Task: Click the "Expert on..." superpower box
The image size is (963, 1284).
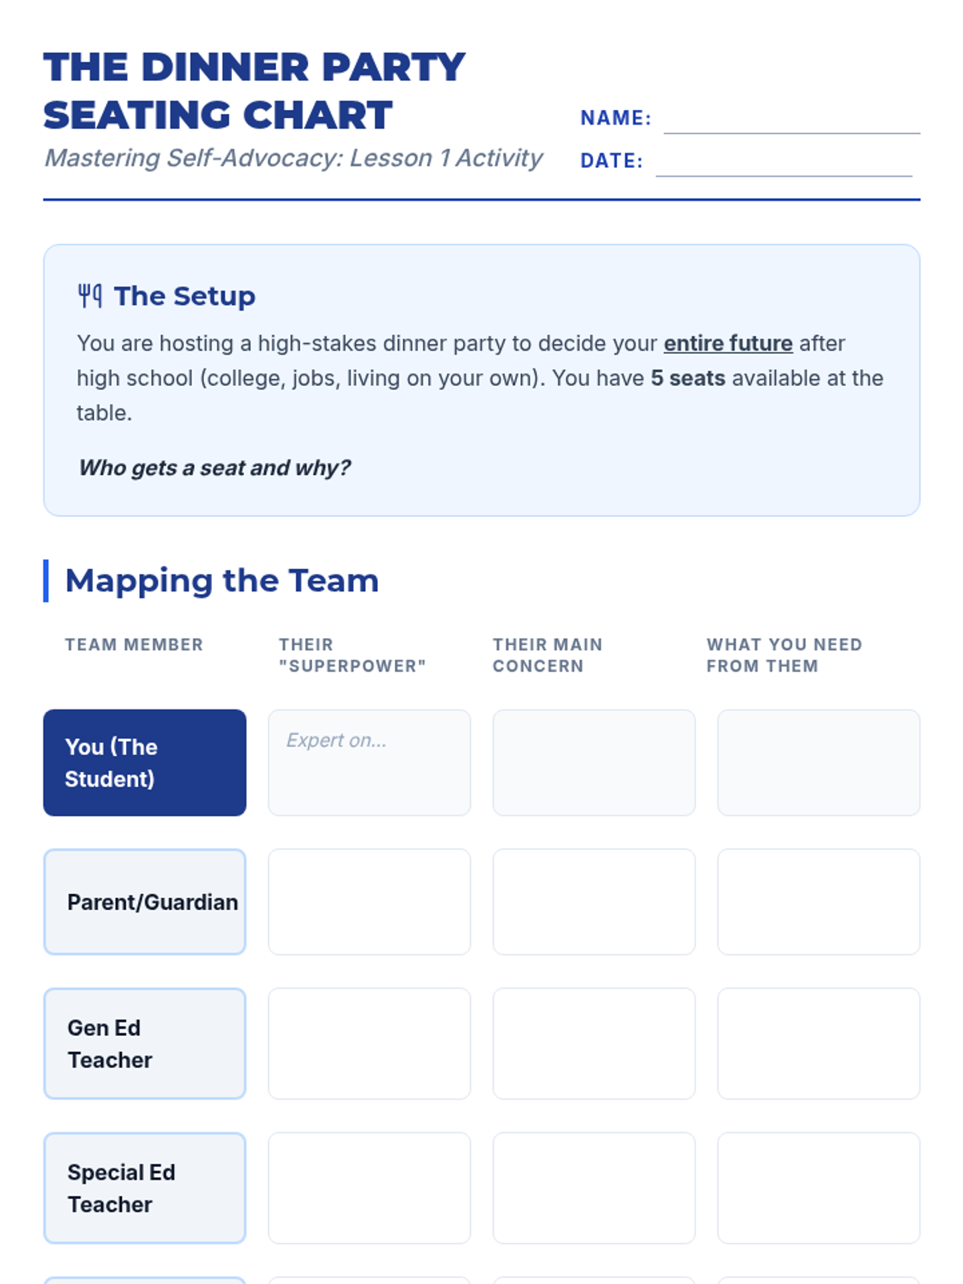Action: tap(369, 762)
